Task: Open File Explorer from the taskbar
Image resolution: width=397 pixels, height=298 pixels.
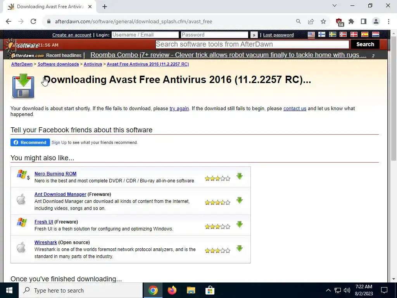Action: [x=191, y=290]
